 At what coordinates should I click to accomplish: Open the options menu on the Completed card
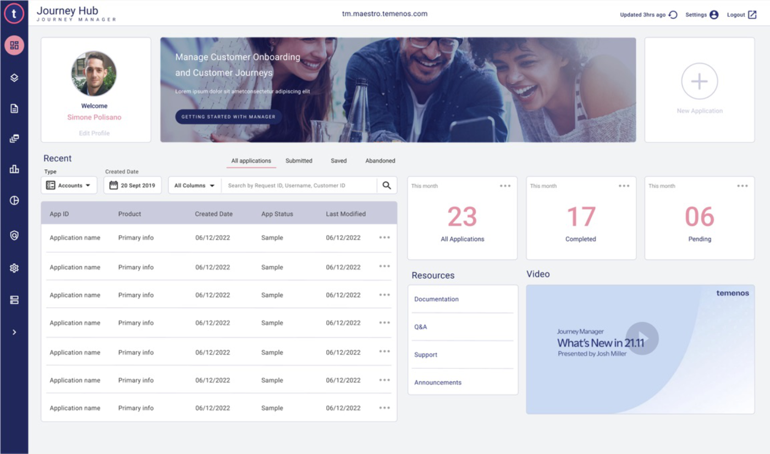tap(624, 186)
